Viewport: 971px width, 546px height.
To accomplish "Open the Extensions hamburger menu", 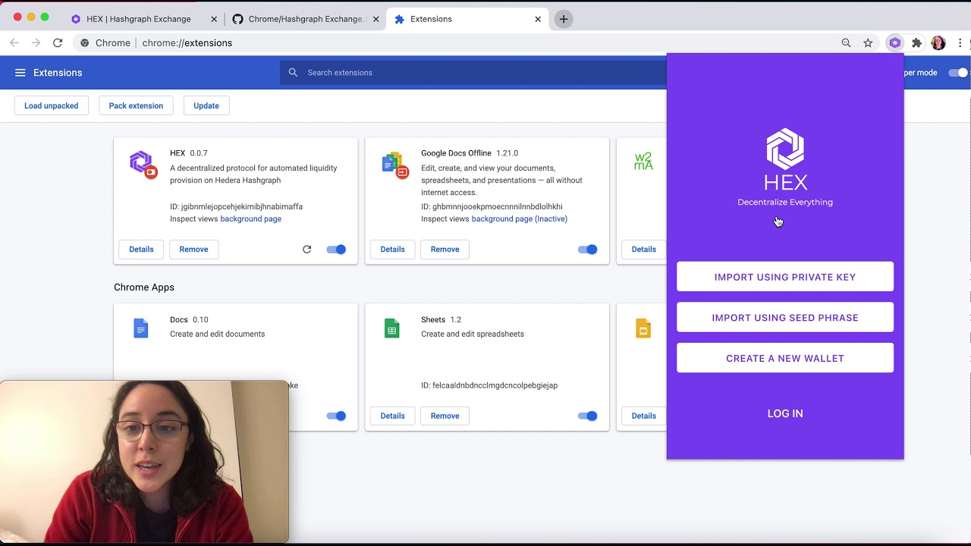I will point(20,73).
